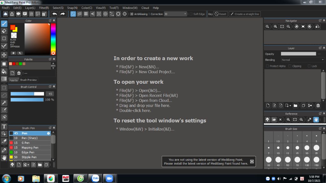This screenshot has width=326, height=183.
Task: Click the cloud icon in top toolbar
Action: coord(5,14)
